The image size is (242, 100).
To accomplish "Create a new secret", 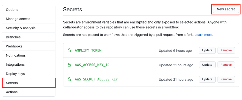I will (x=226, y=9).
